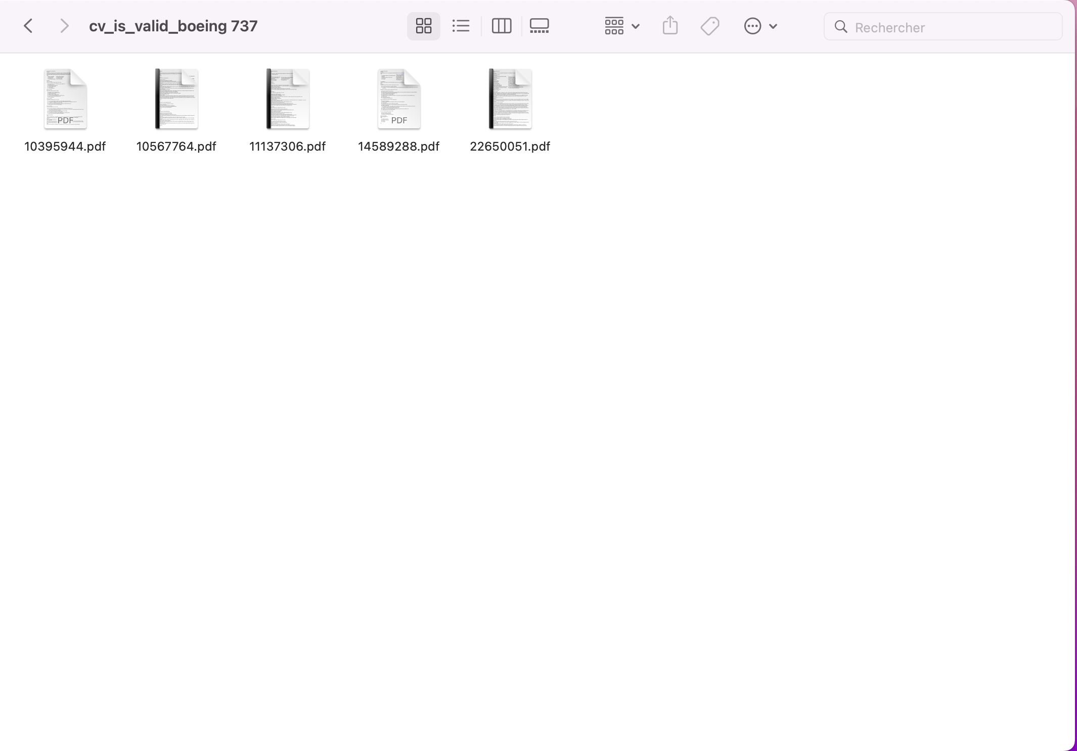The width and height of the screenshot is (1077, 751).
Task: Open the grouping options icon
Action: point(613,26)
